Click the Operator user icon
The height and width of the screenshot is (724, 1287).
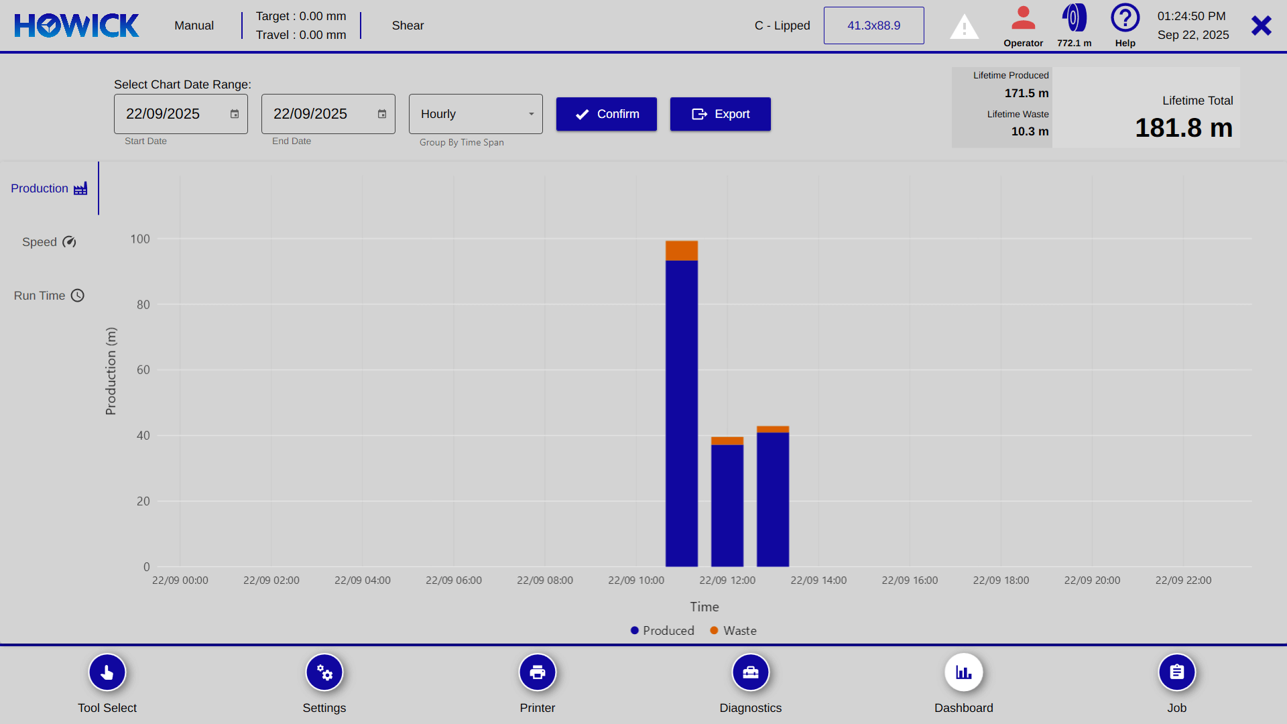[x=1023, y=19]
